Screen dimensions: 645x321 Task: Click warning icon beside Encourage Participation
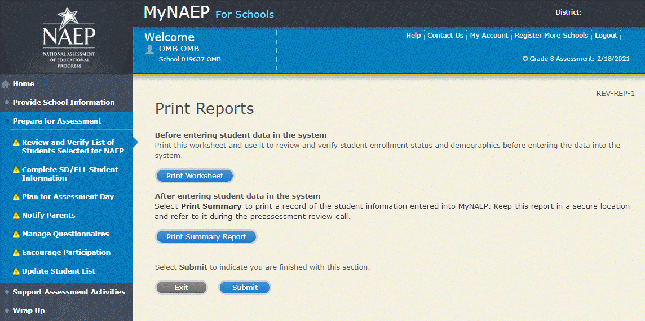click(x=16, y=253)
